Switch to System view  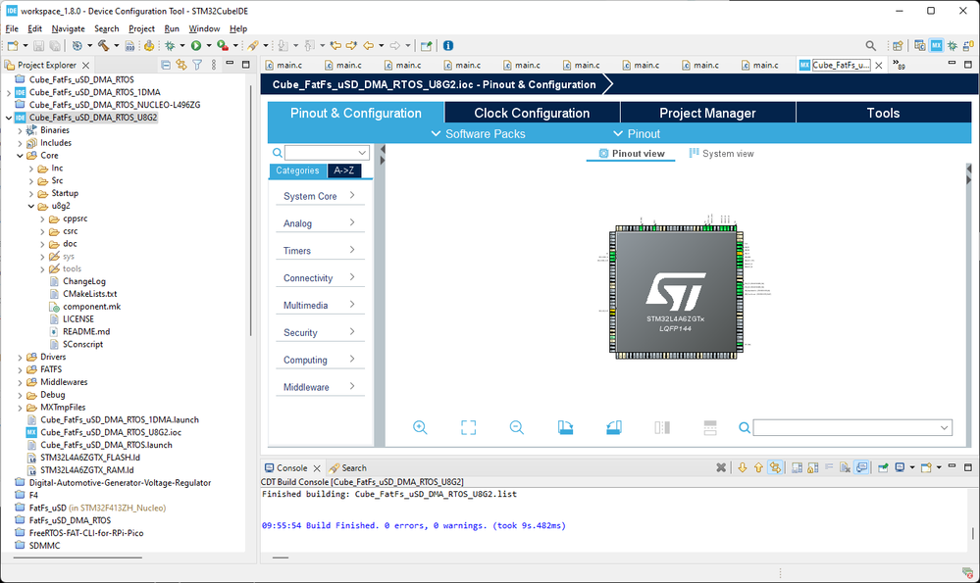[x=721, y=154]
